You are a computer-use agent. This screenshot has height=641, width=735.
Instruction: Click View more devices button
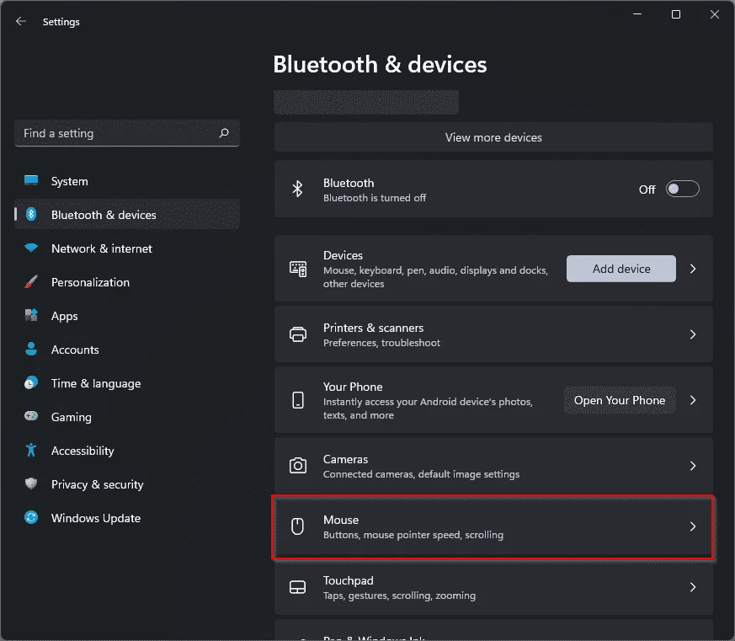(493, 137)
